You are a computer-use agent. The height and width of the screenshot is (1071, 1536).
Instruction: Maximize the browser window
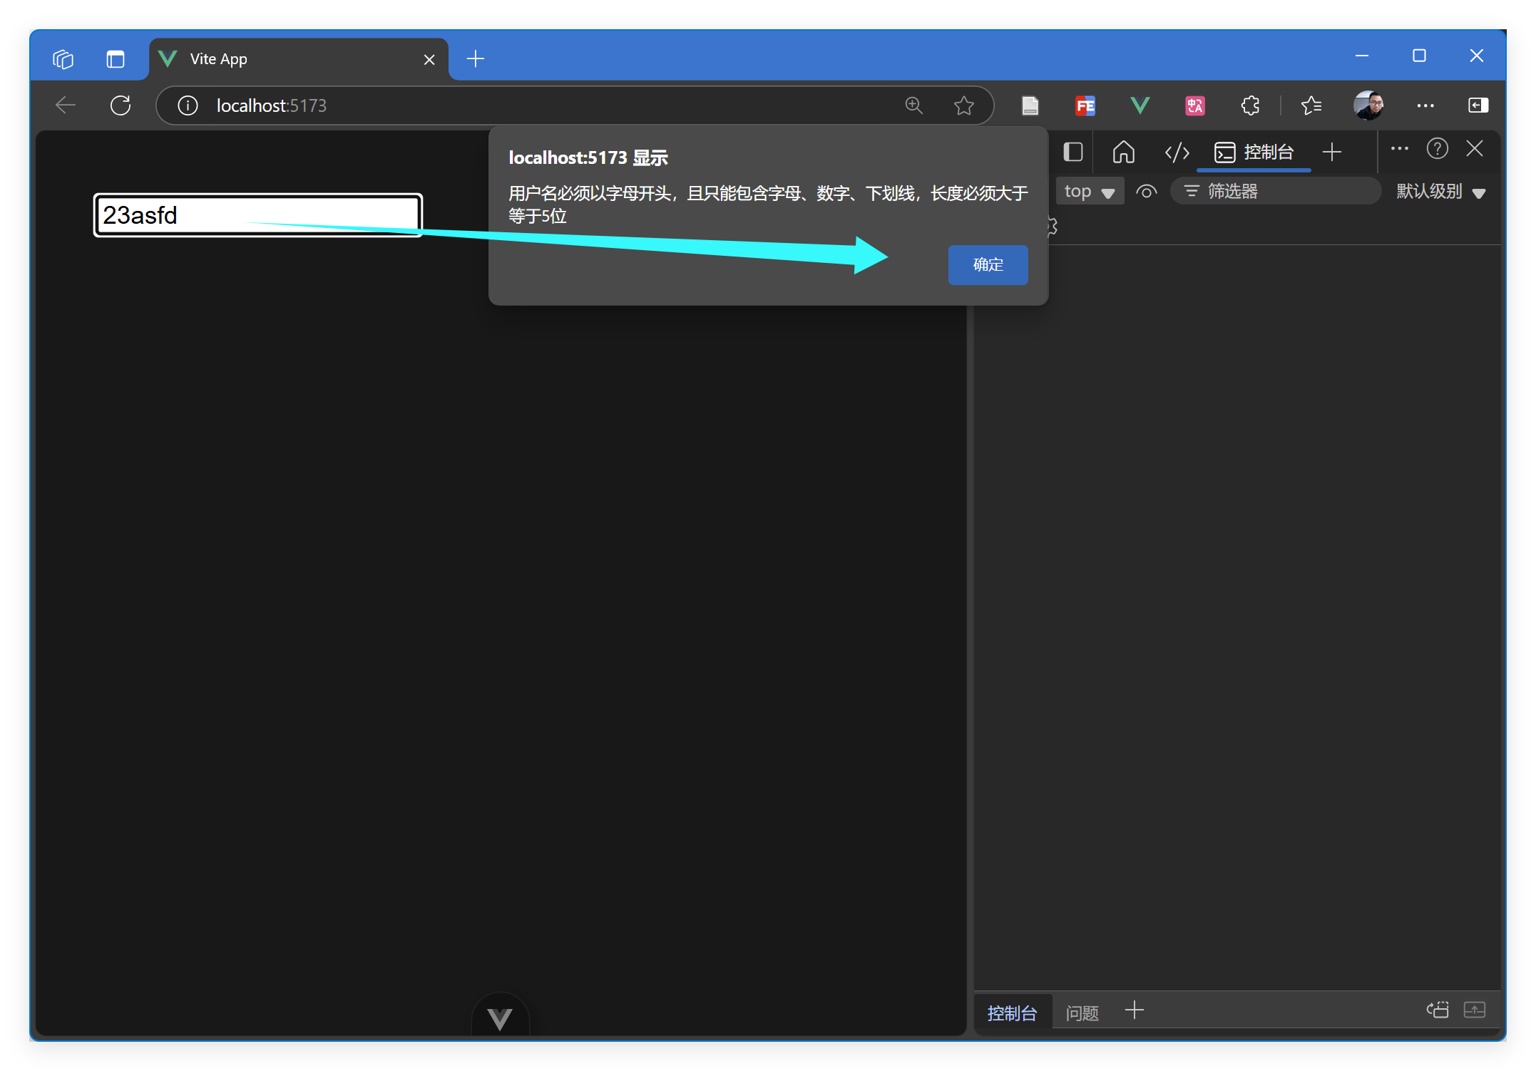click(x=1420, y=56)
